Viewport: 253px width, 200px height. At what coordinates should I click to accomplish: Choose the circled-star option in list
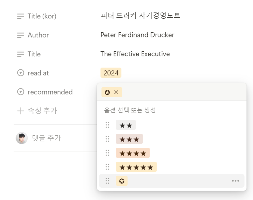point(122,181)
